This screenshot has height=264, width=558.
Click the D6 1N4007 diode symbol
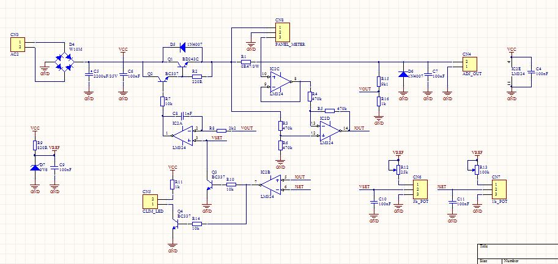coord(403,74)
